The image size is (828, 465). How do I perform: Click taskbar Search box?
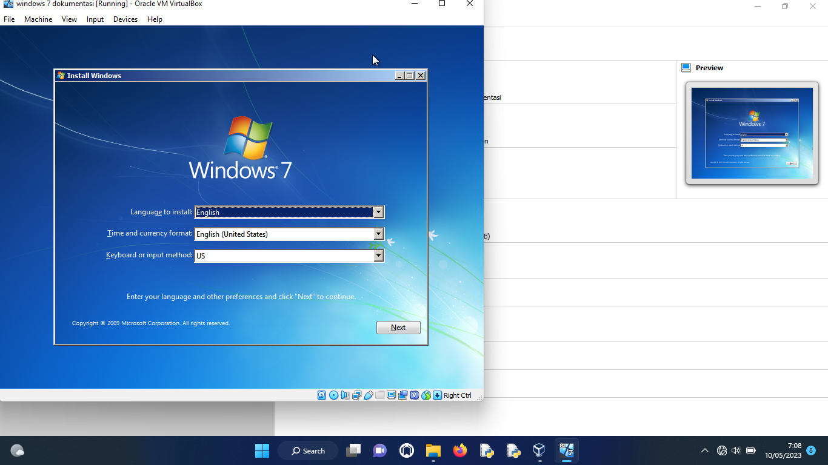click(308, 450)
